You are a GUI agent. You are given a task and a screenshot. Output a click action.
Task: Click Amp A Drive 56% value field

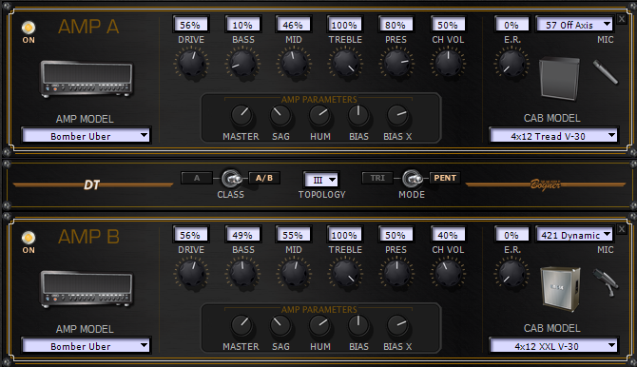click(x=190, y=25)
